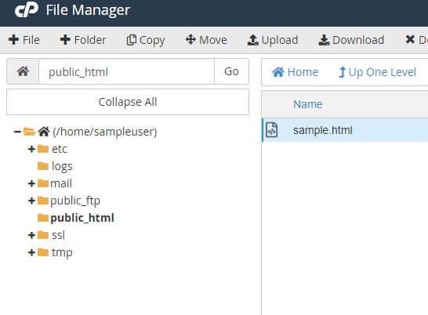The height and width of the screenshot is (315, 428).
Task: Select the public_html folder in tree
Action: (82, 218)
